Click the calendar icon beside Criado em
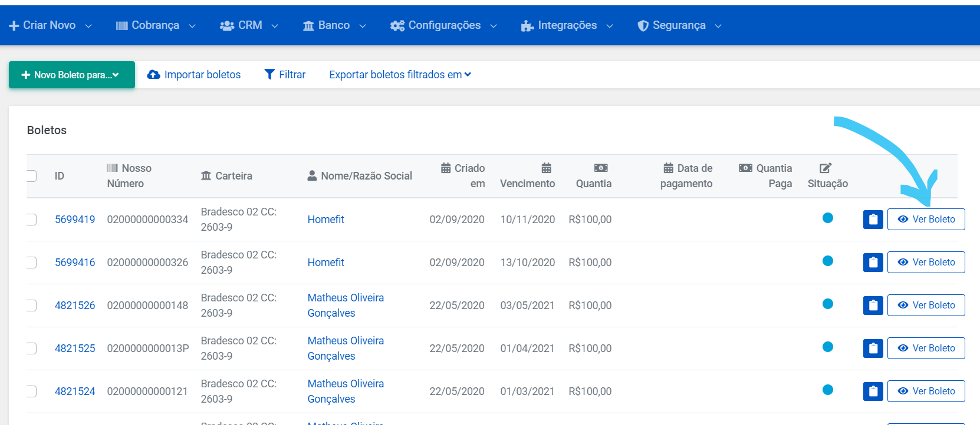Viewport: 980px width, 425px height. tap(446, 168)
